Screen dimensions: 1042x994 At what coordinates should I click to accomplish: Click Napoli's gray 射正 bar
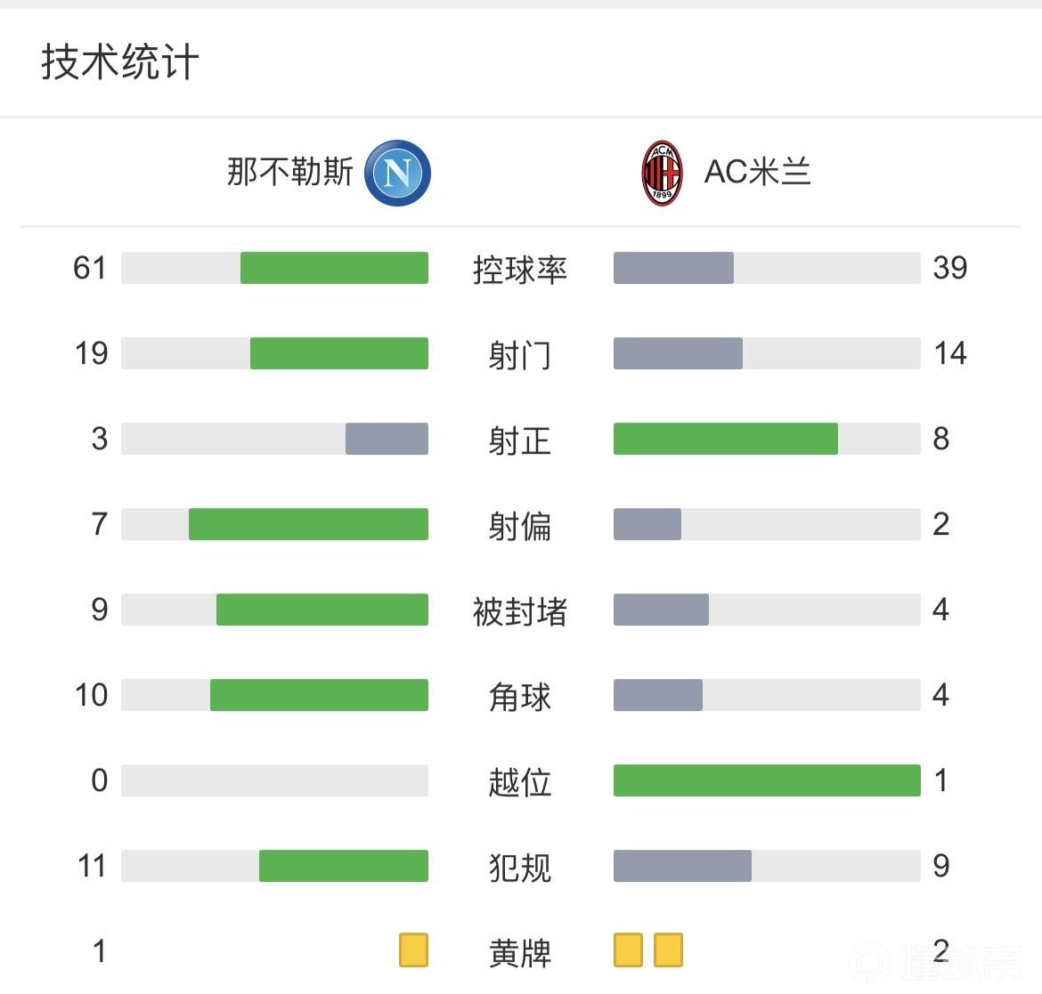tap(387, 439)
